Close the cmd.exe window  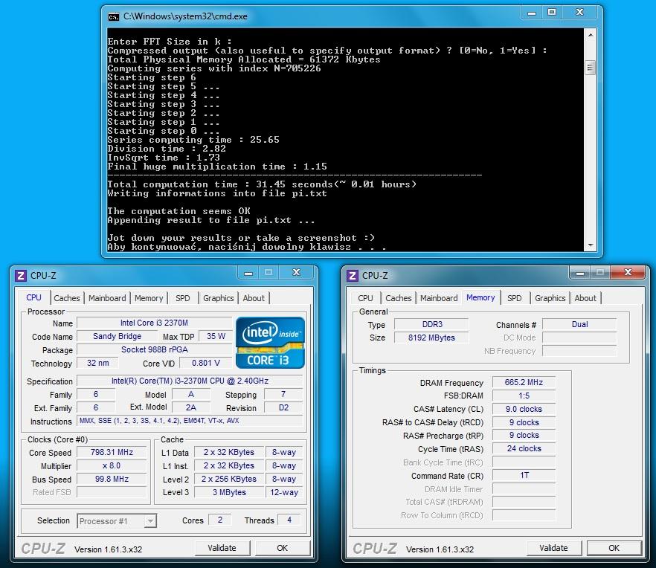[579, 13]
